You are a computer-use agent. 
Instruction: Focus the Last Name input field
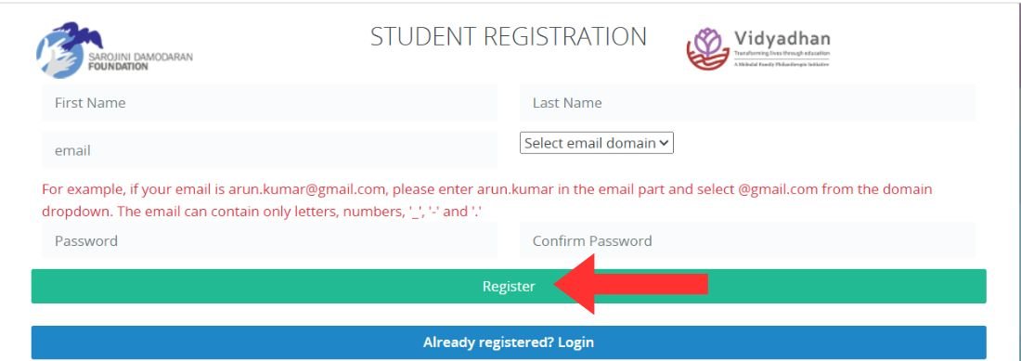pos(747,103)
